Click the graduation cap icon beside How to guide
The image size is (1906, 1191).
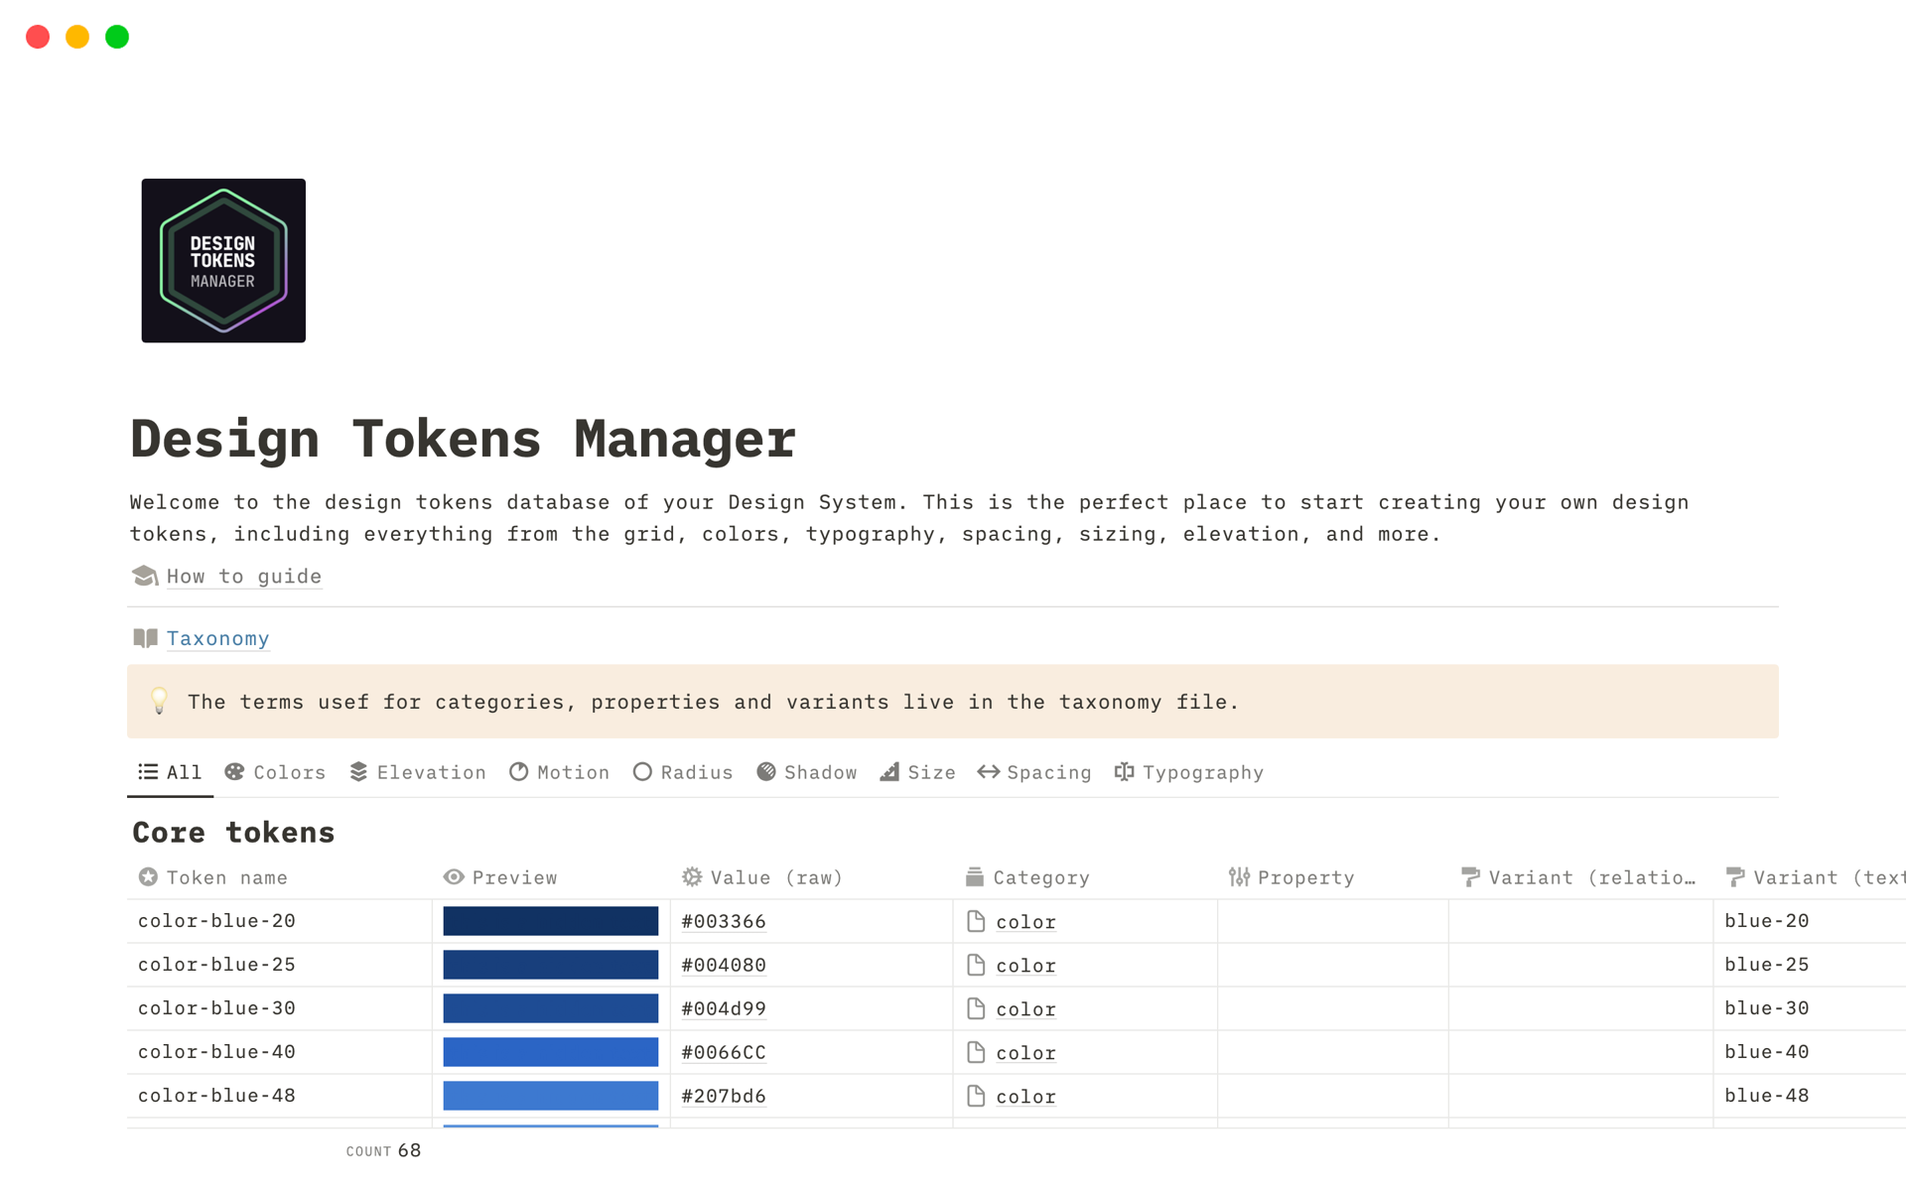pos(145,576)
